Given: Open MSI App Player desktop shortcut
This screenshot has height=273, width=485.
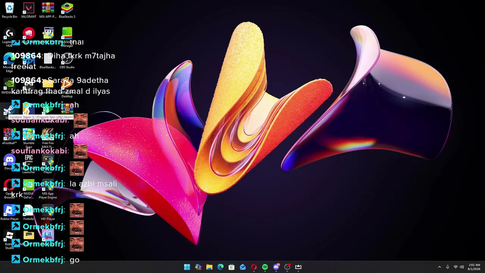Looking at the screenshot, I should pyautogui.click(x=48, y=164).
